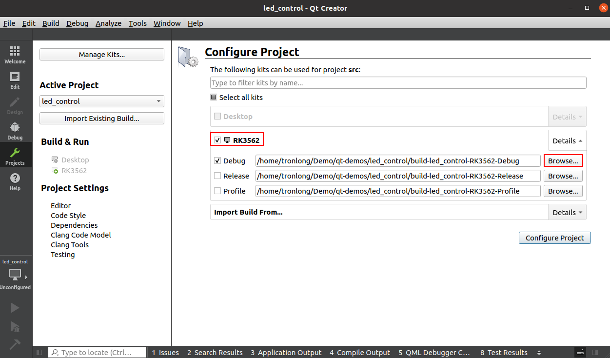
Task: Open the Search Results pane
Action: [x=215, y=352]
